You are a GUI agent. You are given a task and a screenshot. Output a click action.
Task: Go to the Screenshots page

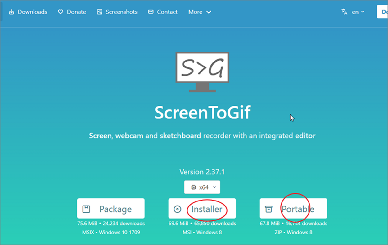(x=117, y=12)
